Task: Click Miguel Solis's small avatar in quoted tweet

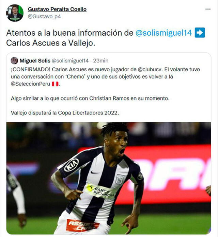Action: pos(14,61)
